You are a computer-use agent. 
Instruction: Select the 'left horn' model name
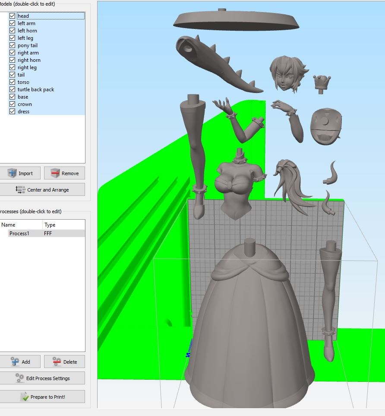click(x=27, y=31)
